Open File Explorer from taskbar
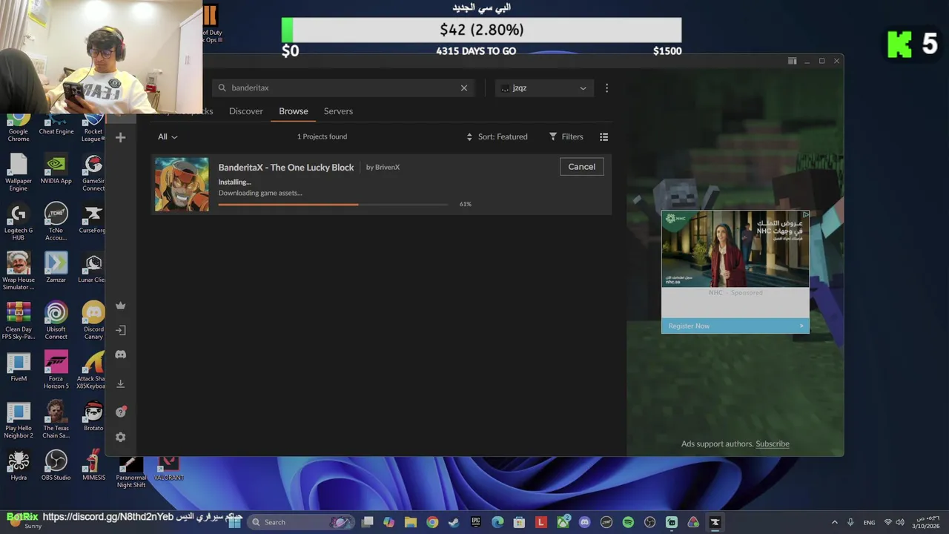949x534 pixels. tap(411, 522)
